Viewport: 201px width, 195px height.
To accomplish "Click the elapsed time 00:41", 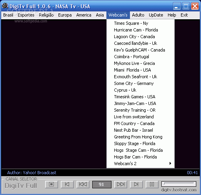I will 192,173.
